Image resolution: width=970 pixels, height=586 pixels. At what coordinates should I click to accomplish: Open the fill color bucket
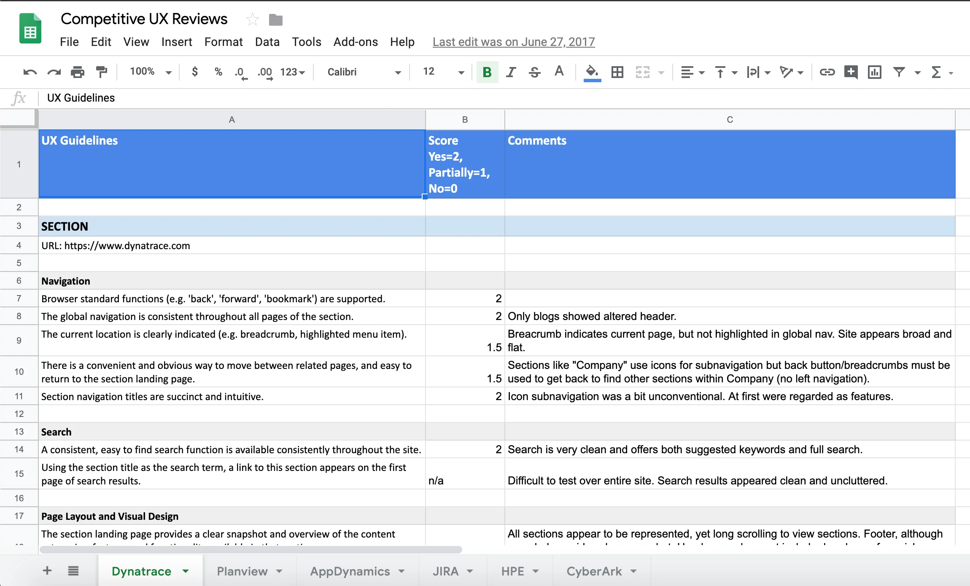click(592, 73)
